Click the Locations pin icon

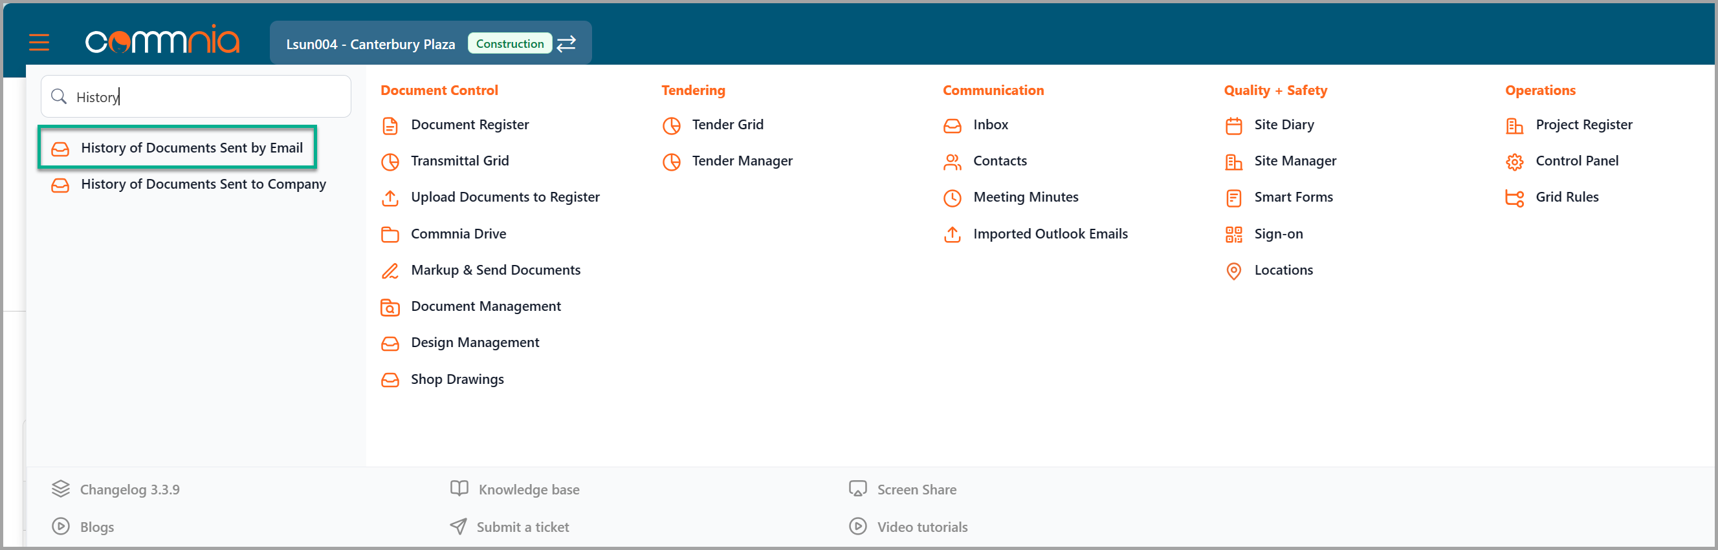click(x=1234, y=271)
